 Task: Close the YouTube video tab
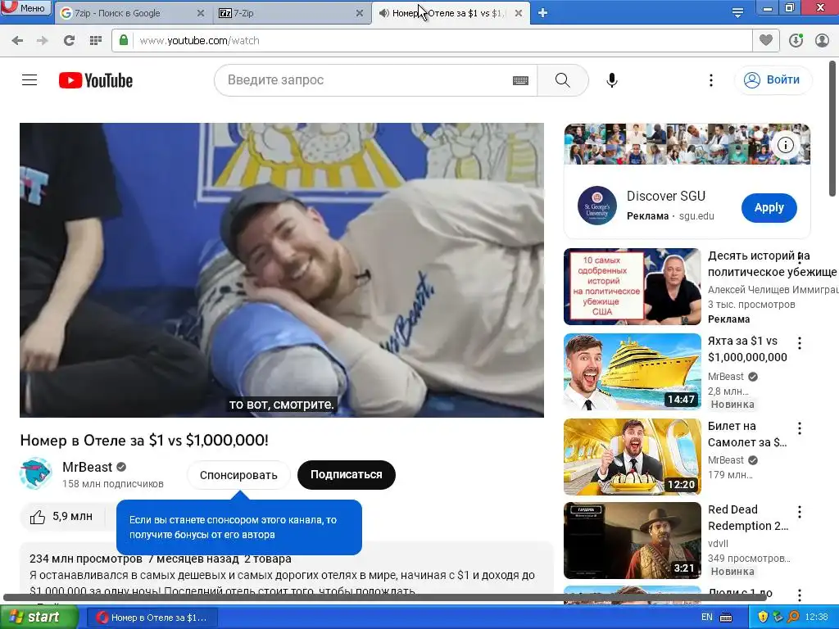click(x=519, y=13)
